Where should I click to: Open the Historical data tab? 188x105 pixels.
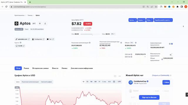[41, 68]
